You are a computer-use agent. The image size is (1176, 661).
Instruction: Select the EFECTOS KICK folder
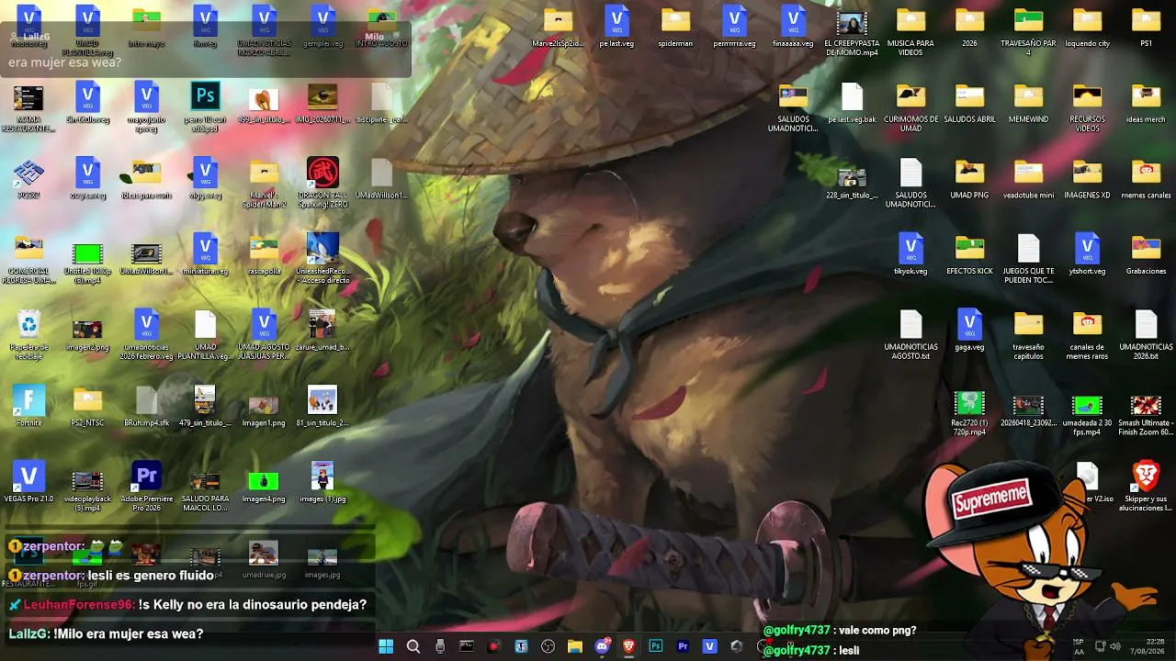(969, 254)
